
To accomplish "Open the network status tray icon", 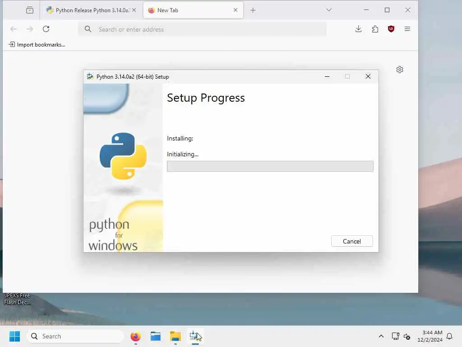I will (x=395, y=336).
